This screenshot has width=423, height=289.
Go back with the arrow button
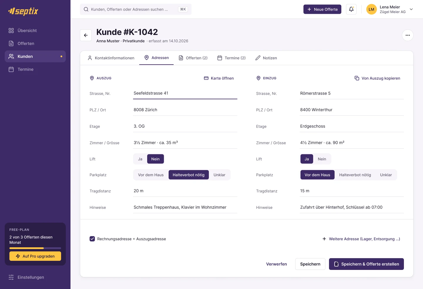click(86, 35)
